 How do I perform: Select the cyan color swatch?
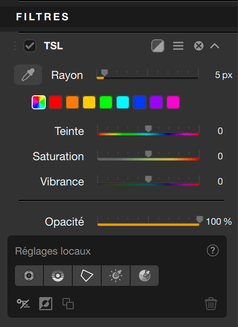(x=123, y=102)
